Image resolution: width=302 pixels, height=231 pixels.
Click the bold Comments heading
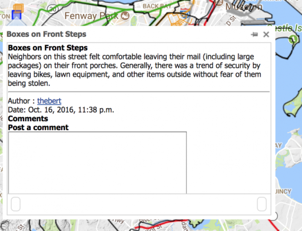pos(28,119)
